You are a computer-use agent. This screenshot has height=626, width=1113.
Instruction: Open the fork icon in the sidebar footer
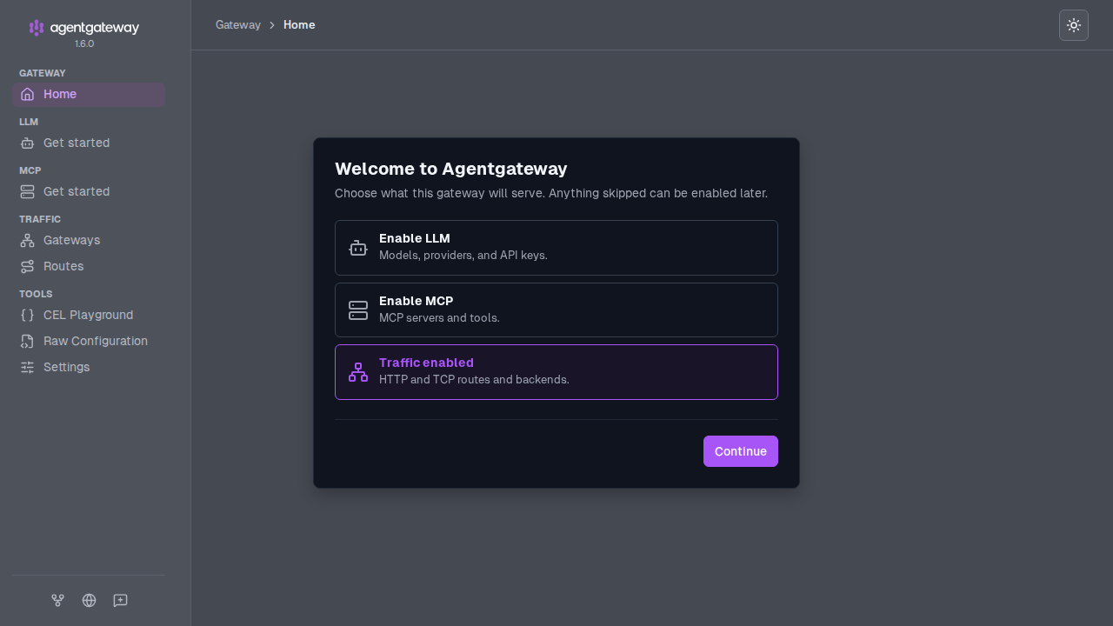coord(57,600)
